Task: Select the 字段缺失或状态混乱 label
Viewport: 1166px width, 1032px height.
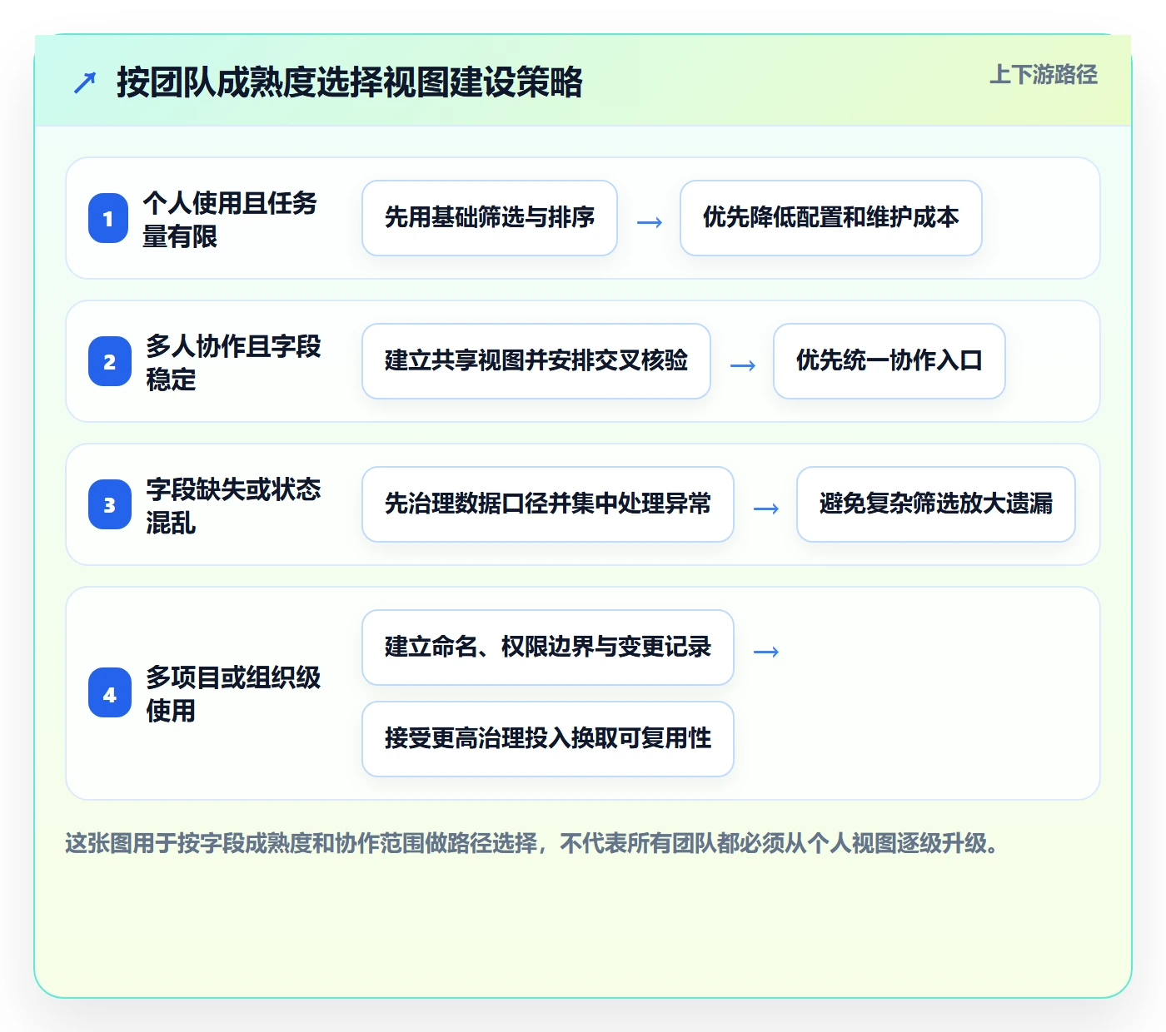Action: click(x=233, y=505)
